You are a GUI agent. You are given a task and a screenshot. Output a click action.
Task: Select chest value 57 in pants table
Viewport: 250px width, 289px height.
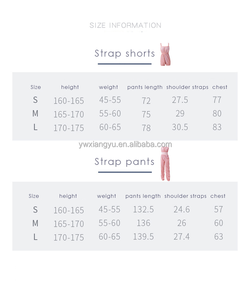(219, 210)
